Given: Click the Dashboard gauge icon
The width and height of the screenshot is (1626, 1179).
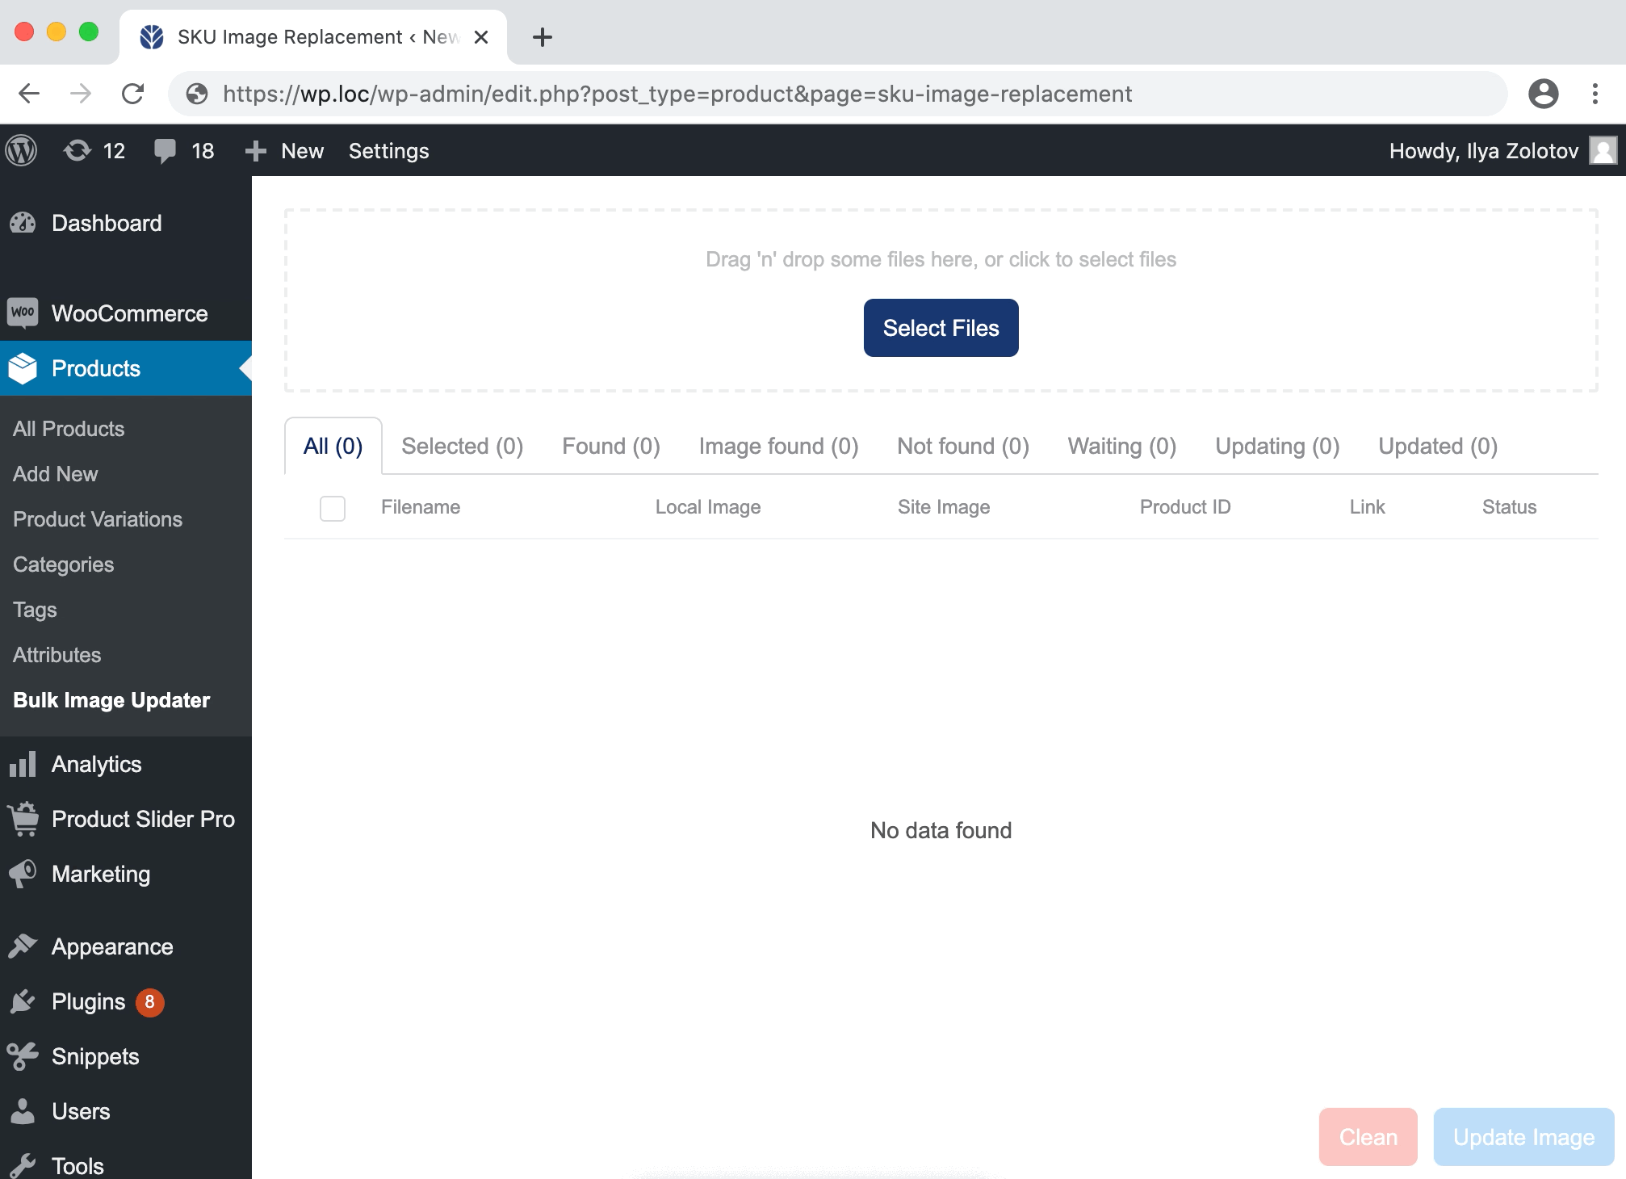Looking at the screenshot, I should pos(23,223).
